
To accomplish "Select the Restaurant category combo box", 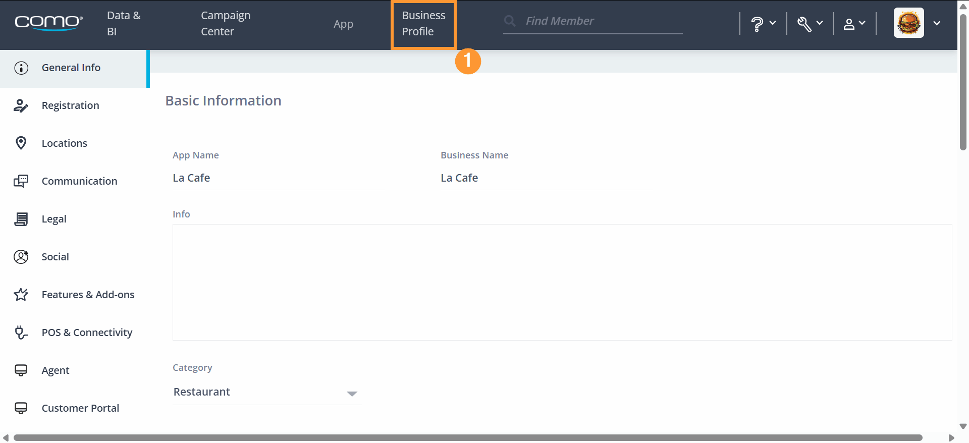I will pyautogui.click(x=267, y=392).
